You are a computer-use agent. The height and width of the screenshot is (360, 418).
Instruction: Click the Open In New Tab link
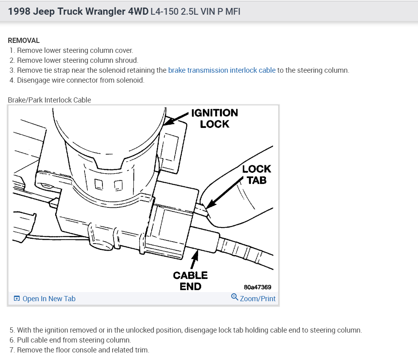click(x=49, y=299)
